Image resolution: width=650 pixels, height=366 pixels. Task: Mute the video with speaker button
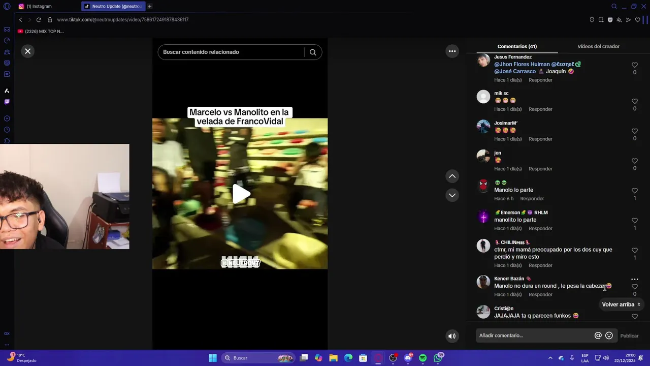pyautogui.click(x=452, y=336)
